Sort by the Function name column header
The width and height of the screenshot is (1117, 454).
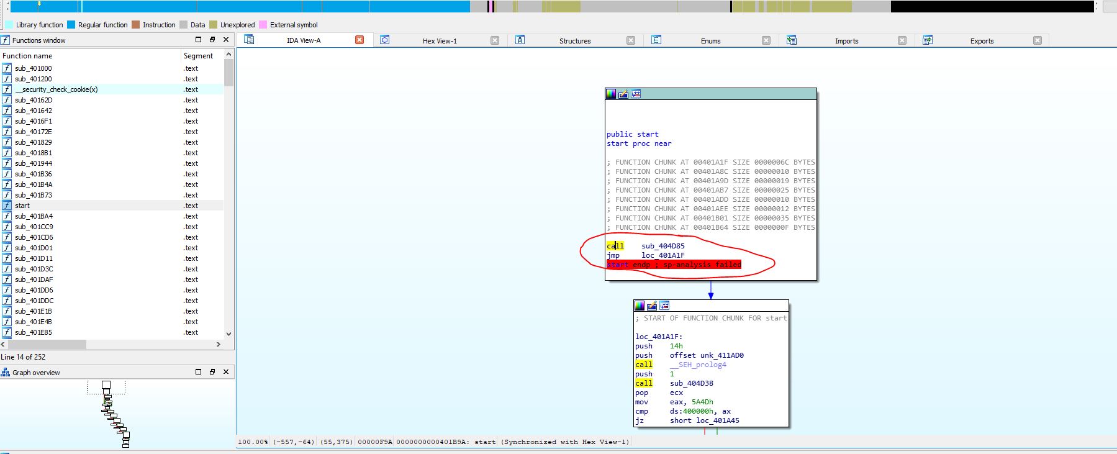[x=90, y=56]
